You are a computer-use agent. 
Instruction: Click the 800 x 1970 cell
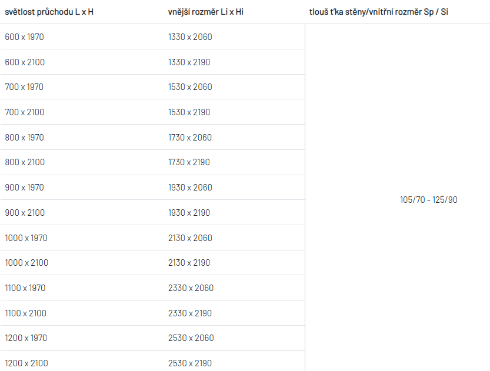(24, 138)
